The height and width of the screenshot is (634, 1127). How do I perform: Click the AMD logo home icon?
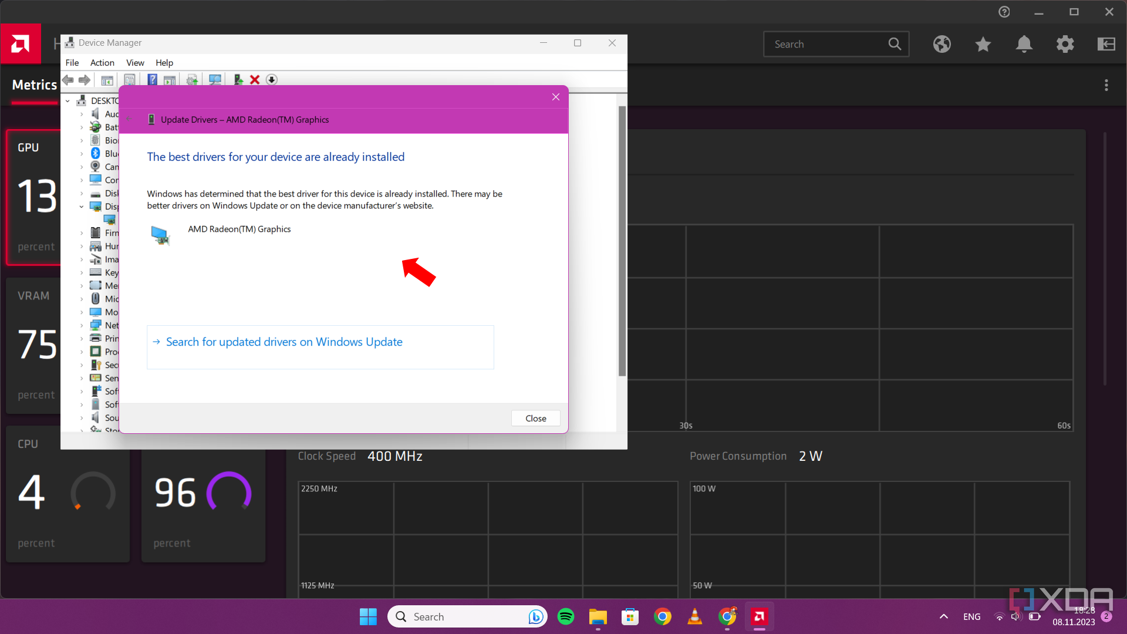click(x=21, y=43)
